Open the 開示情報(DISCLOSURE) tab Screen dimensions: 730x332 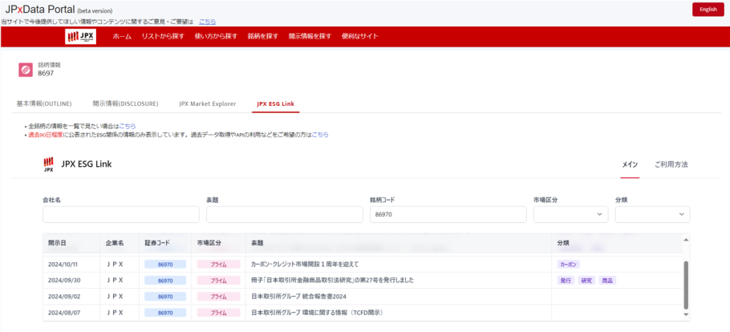(x=125, y=103)
